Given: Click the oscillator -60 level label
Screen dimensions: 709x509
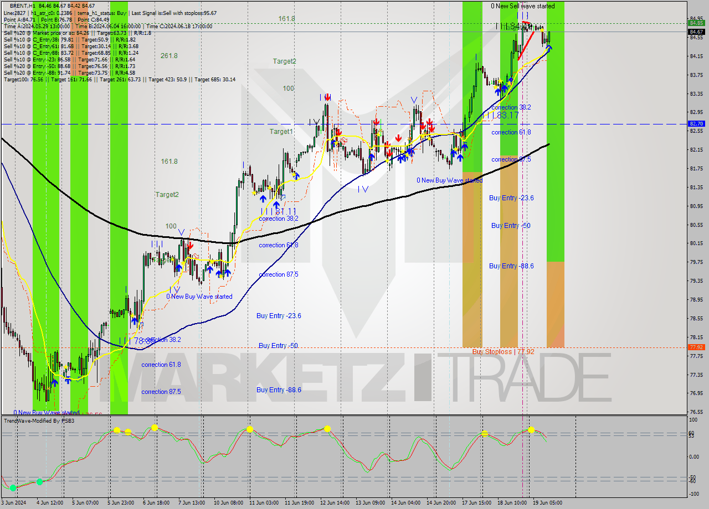Looking at the screenshot, I should [693, 481].
